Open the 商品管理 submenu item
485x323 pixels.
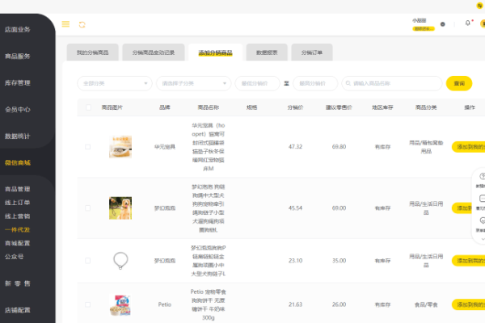(x=17, y=189)
